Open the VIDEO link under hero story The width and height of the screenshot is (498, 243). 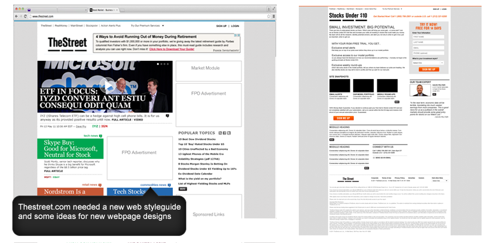tap(138, 120)
